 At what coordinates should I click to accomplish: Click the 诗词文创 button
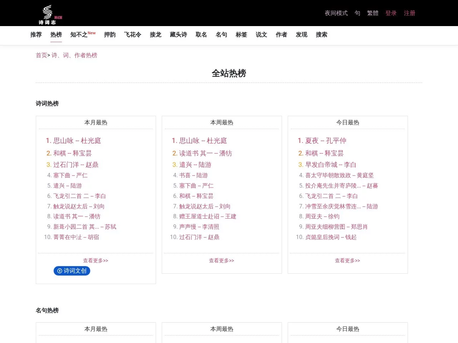point(72,271)
